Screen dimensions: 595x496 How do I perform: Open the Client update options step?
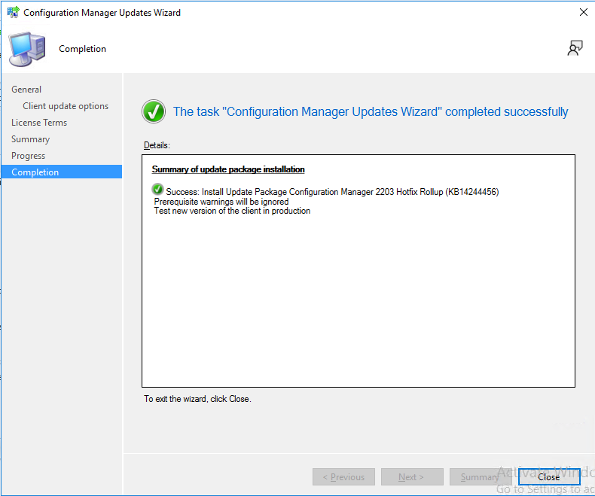tap(66, 106)
